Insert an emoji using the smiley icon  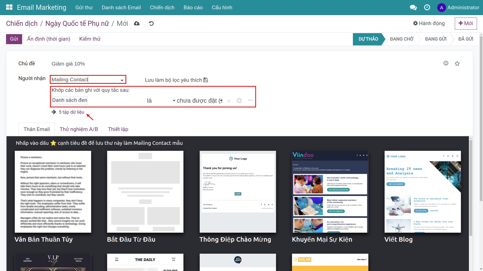click(446, 63)
